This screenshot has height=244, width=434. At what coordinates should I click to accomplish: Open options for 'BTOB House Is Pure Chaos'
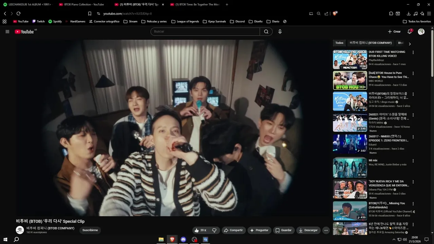tap(413, 73)
